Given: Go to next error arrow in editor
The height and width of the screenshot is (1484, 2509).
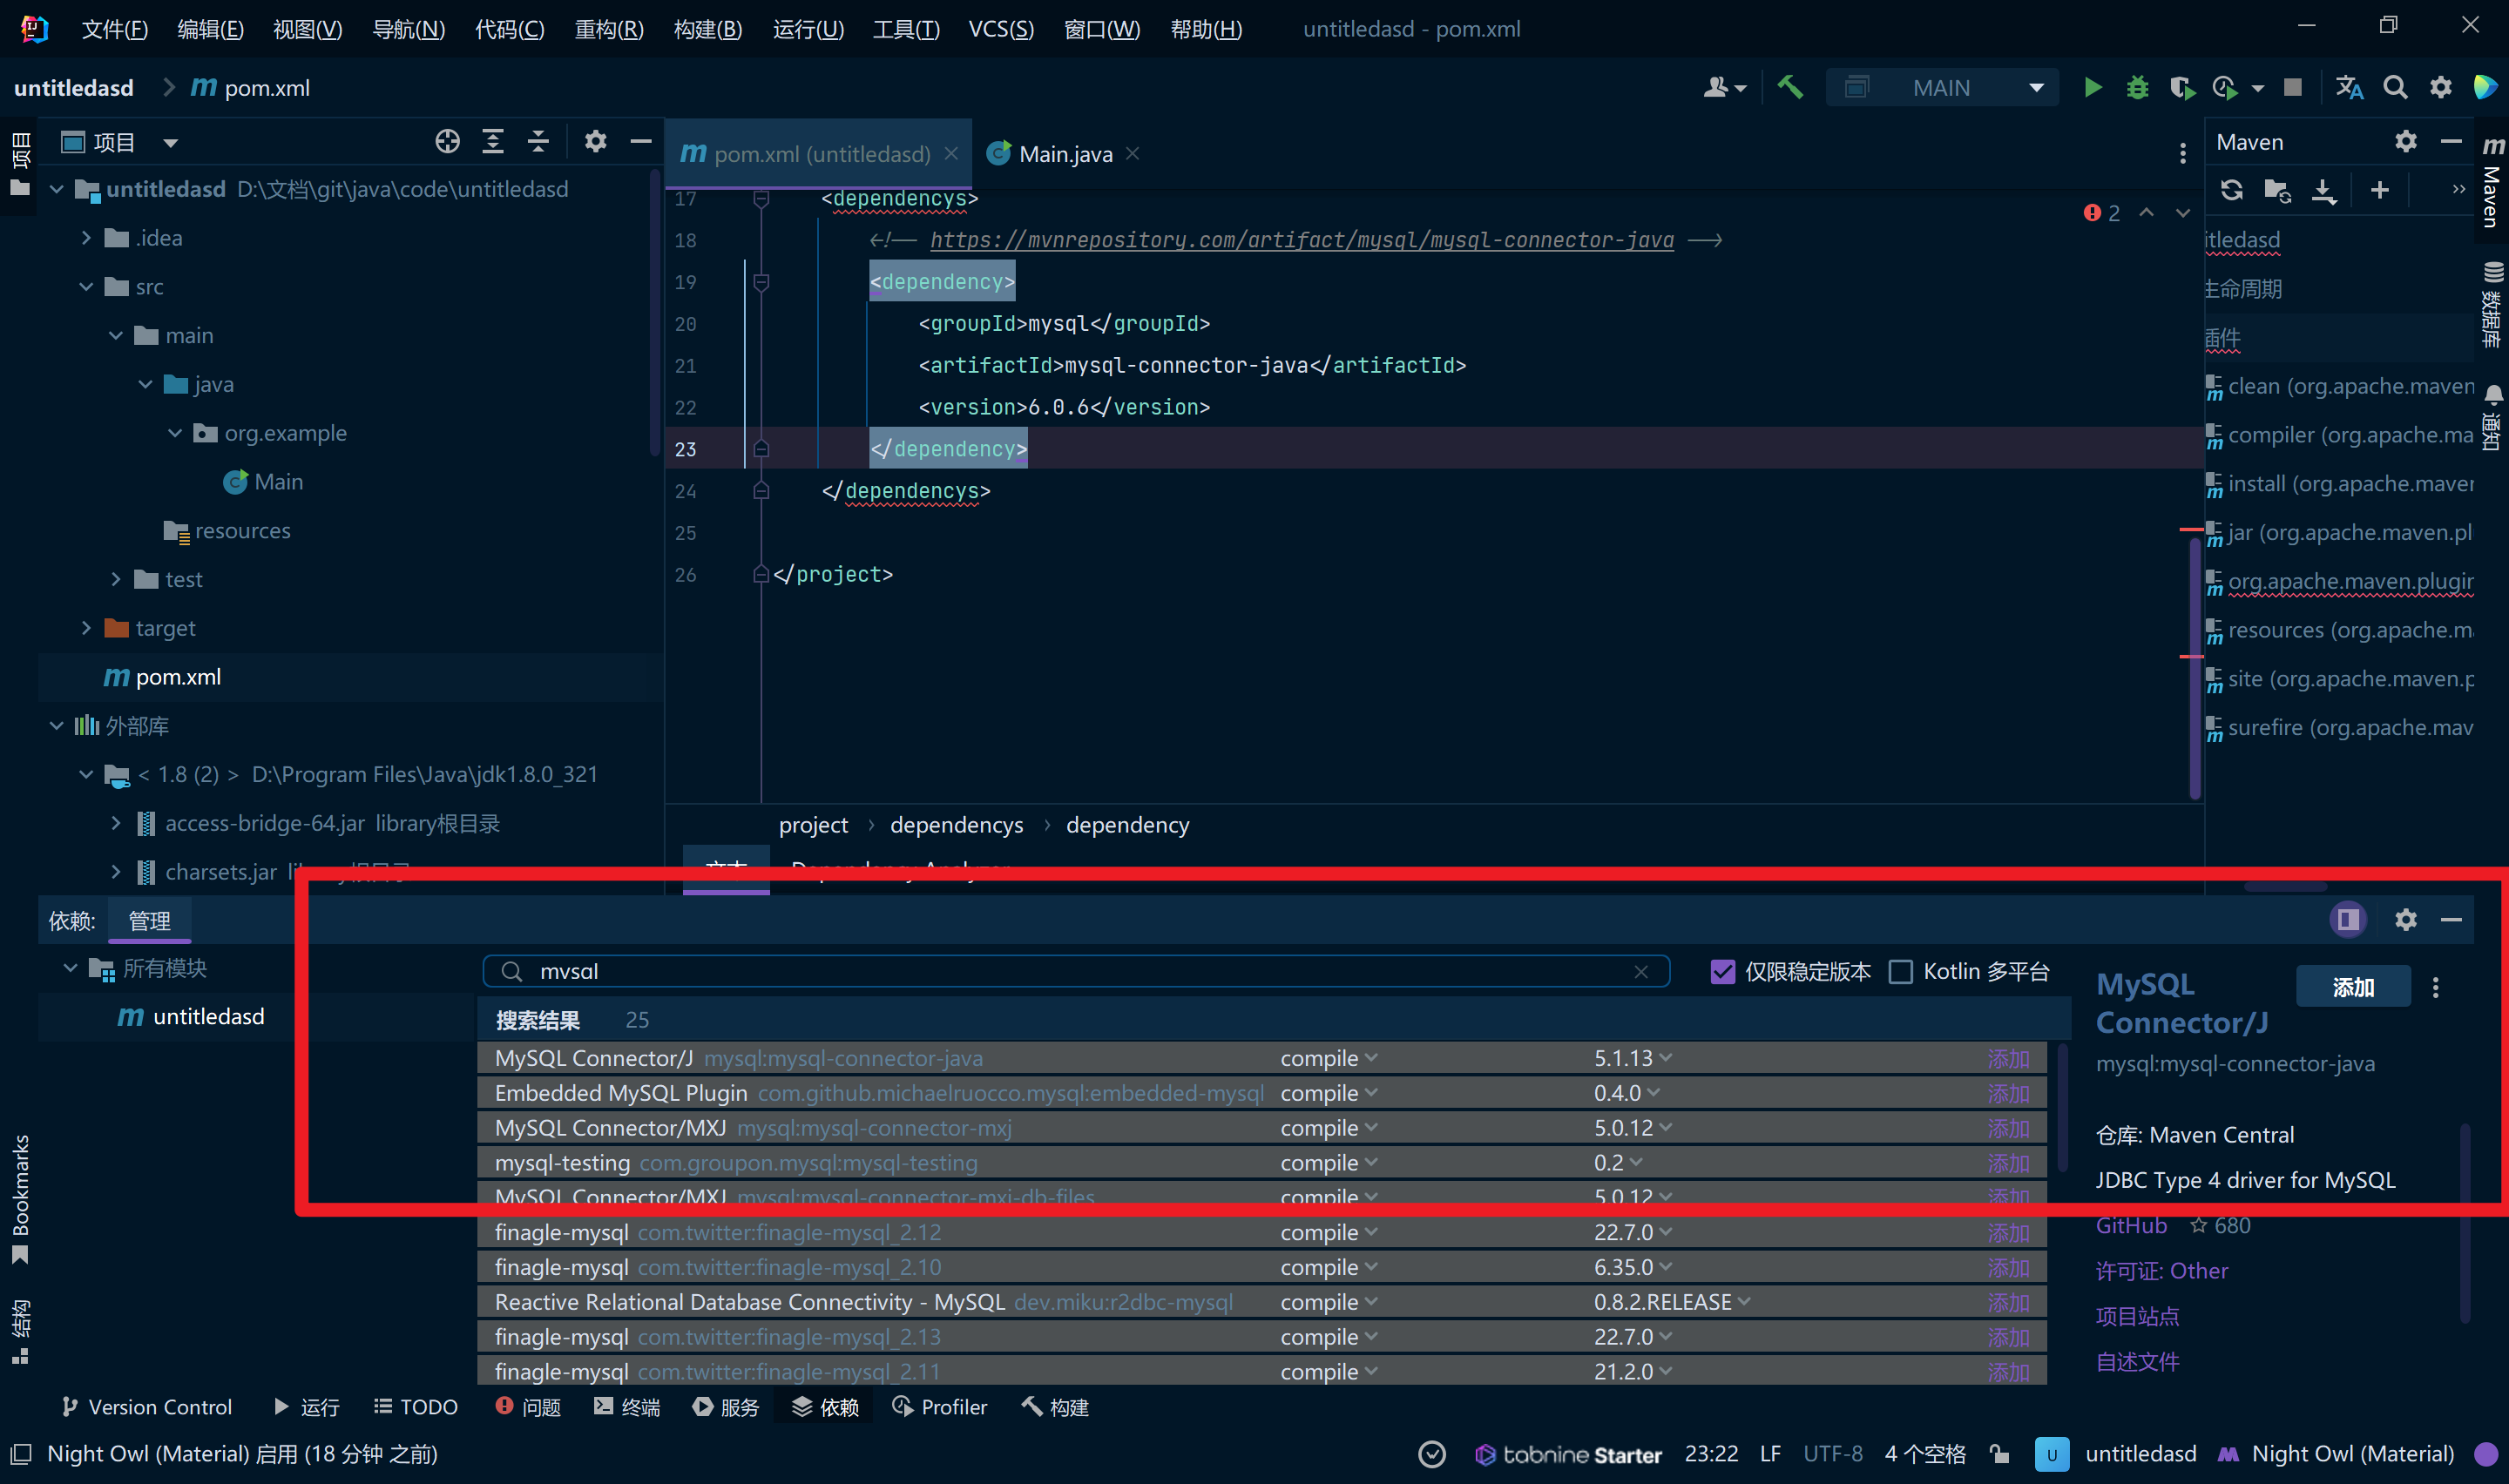Looking at the screenshot, I should coord(2182,213).
